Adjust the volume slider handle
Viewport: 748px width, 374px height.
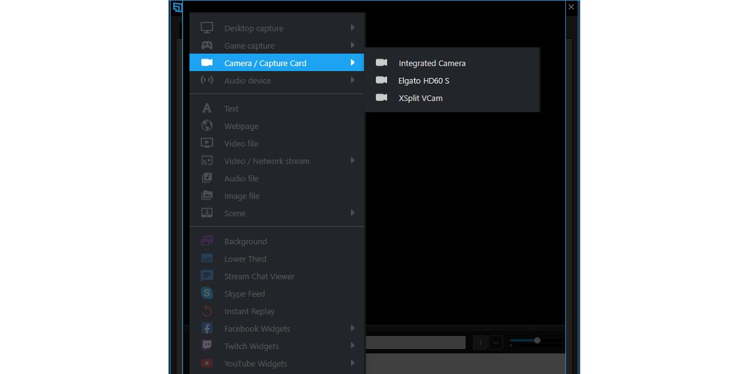point(537,341)
